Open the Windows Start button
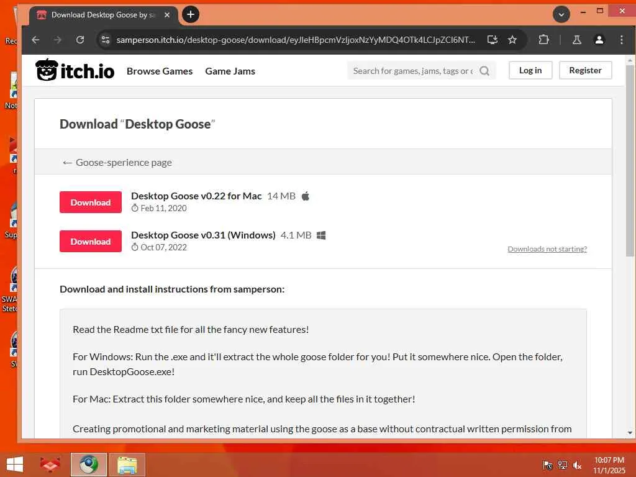 15,465
